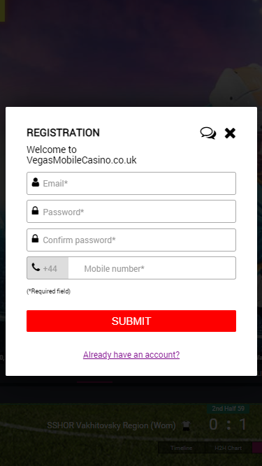Click the padlock icon in the Password field

[x=35, y=211]
